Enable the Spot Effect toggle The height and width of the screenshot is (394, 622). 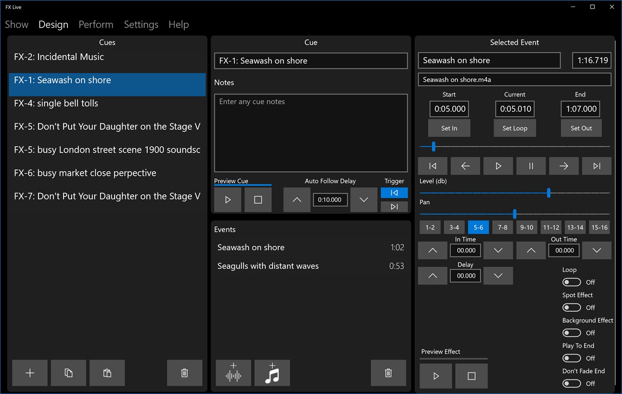click(571, 307)
